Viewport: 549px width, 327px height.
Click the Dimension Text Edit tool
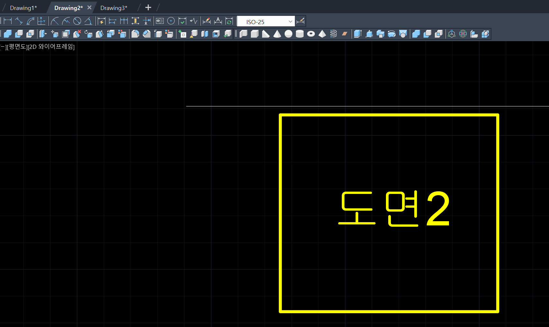218,21
